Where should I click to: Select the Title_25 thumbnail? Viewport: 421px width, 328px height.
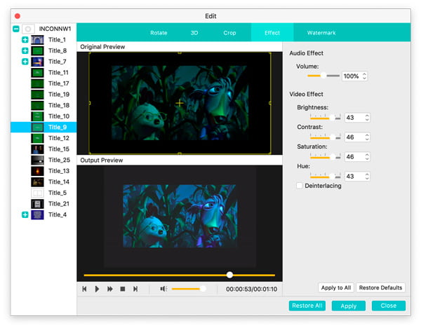[x=37, y=160]
